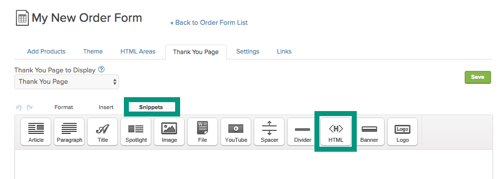Add a Banner snippet

click(369, 131)
